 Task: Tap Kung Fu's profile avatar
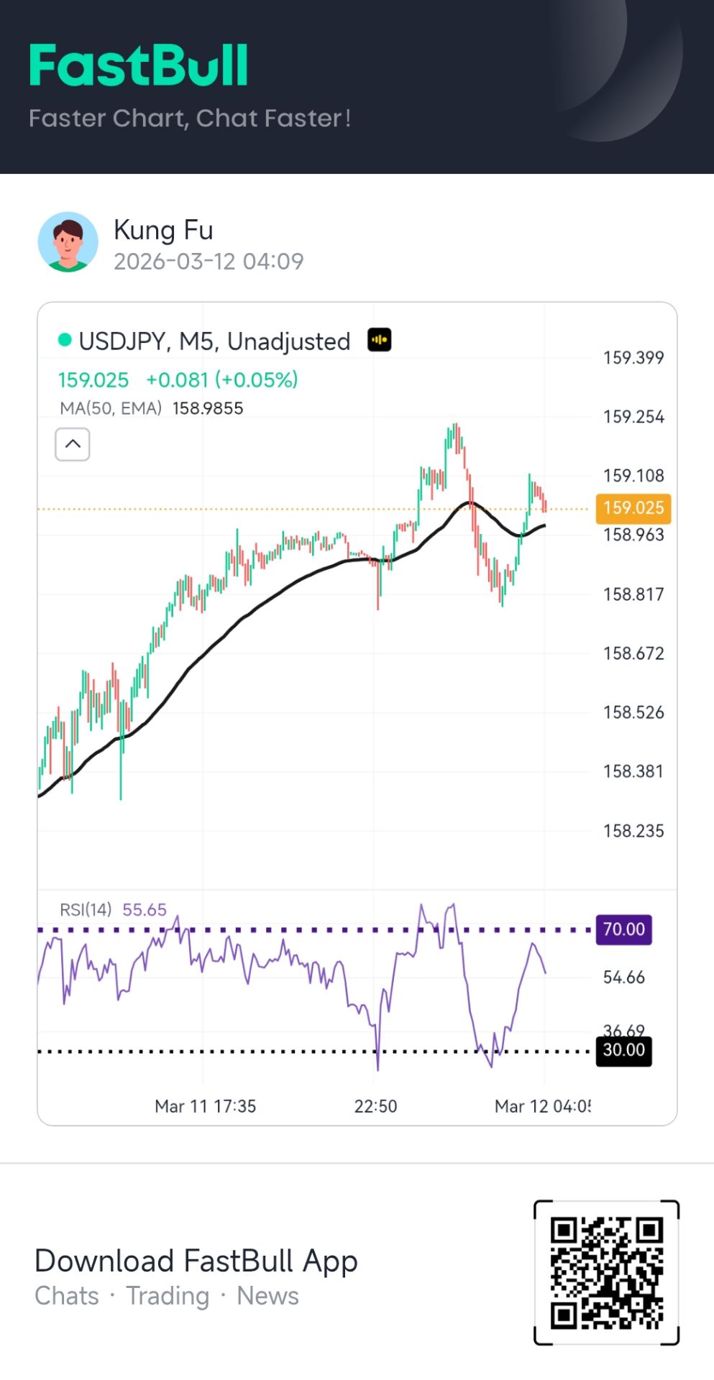pos(68,242)
